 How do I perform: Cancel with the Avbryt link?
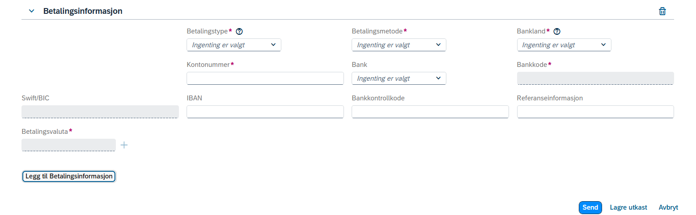[668, 207]
